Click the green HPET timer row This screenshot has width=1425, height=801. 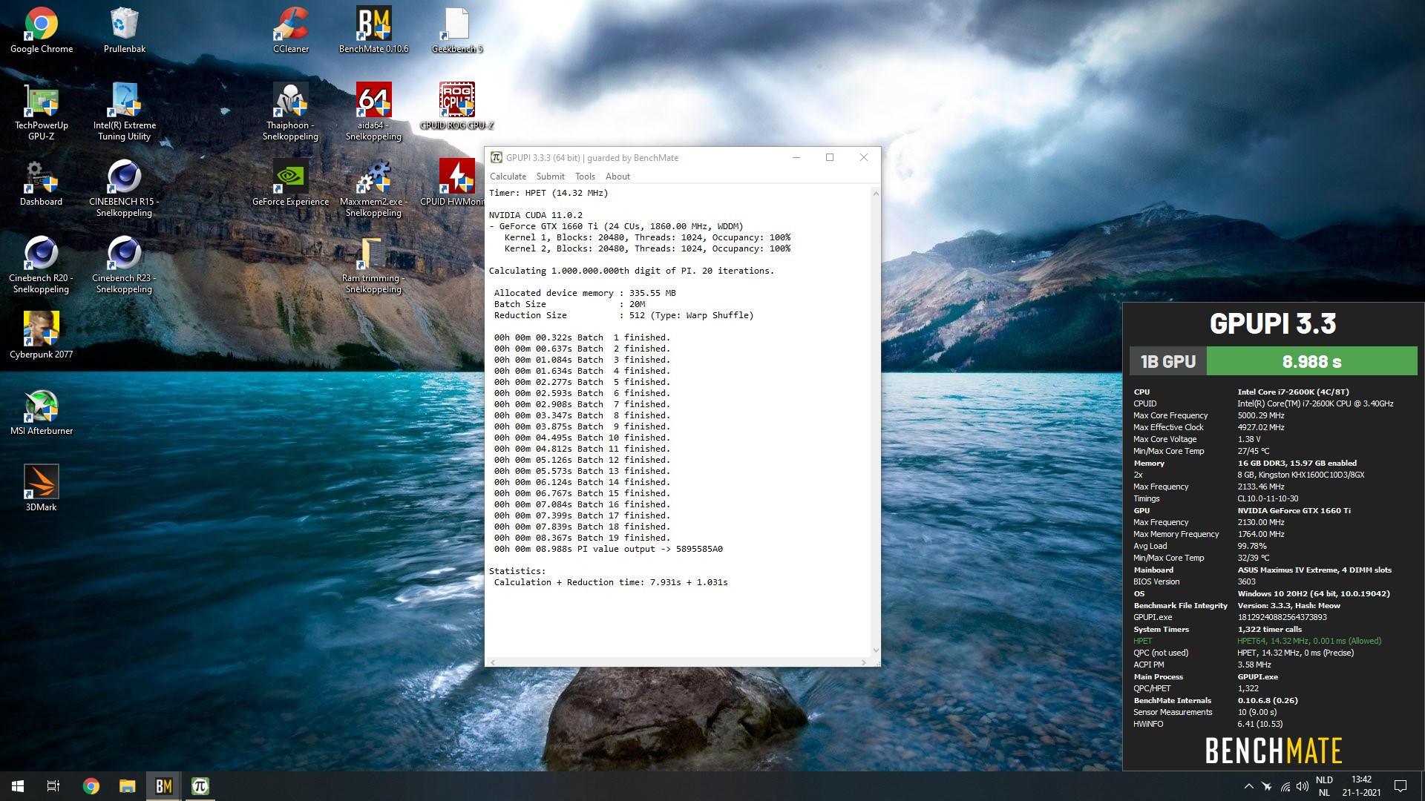[x=1257, y=641]
